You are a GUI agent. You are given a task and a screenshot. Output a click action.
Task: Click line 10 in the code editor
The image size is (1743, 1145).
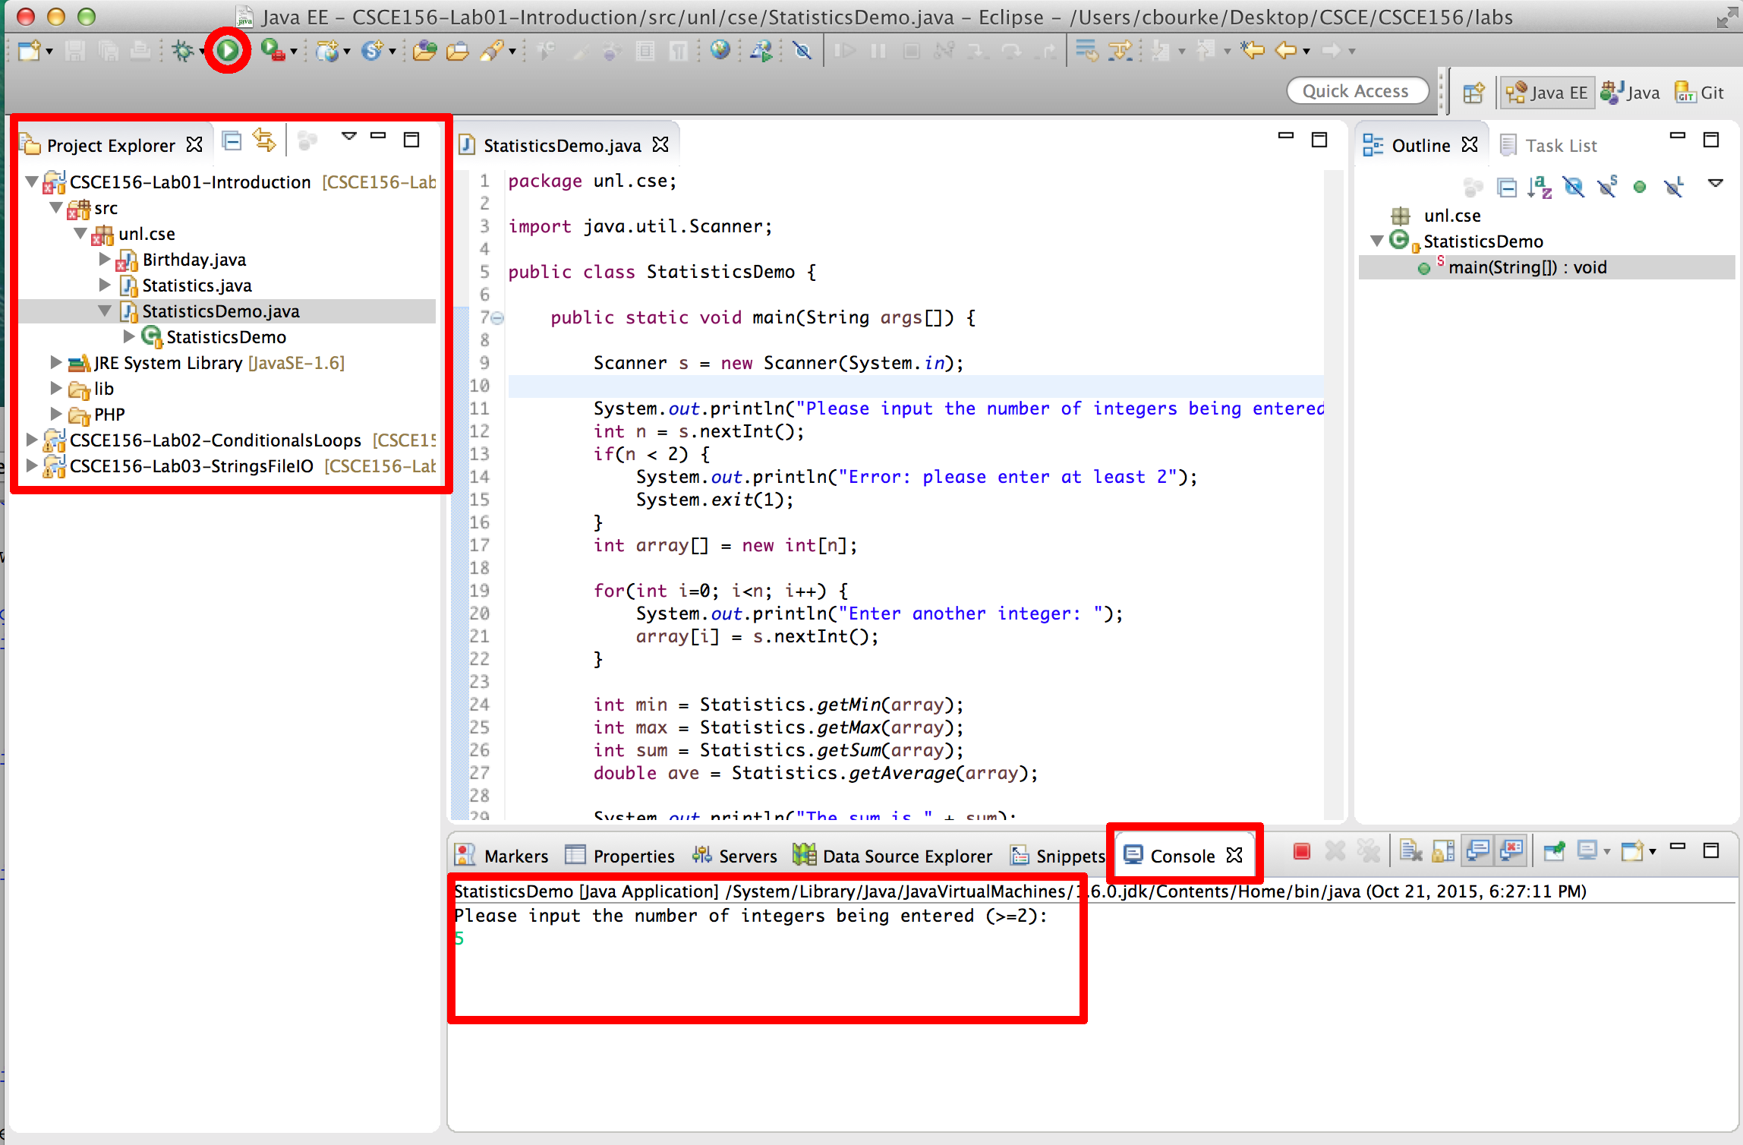click(x=915, y=386)
